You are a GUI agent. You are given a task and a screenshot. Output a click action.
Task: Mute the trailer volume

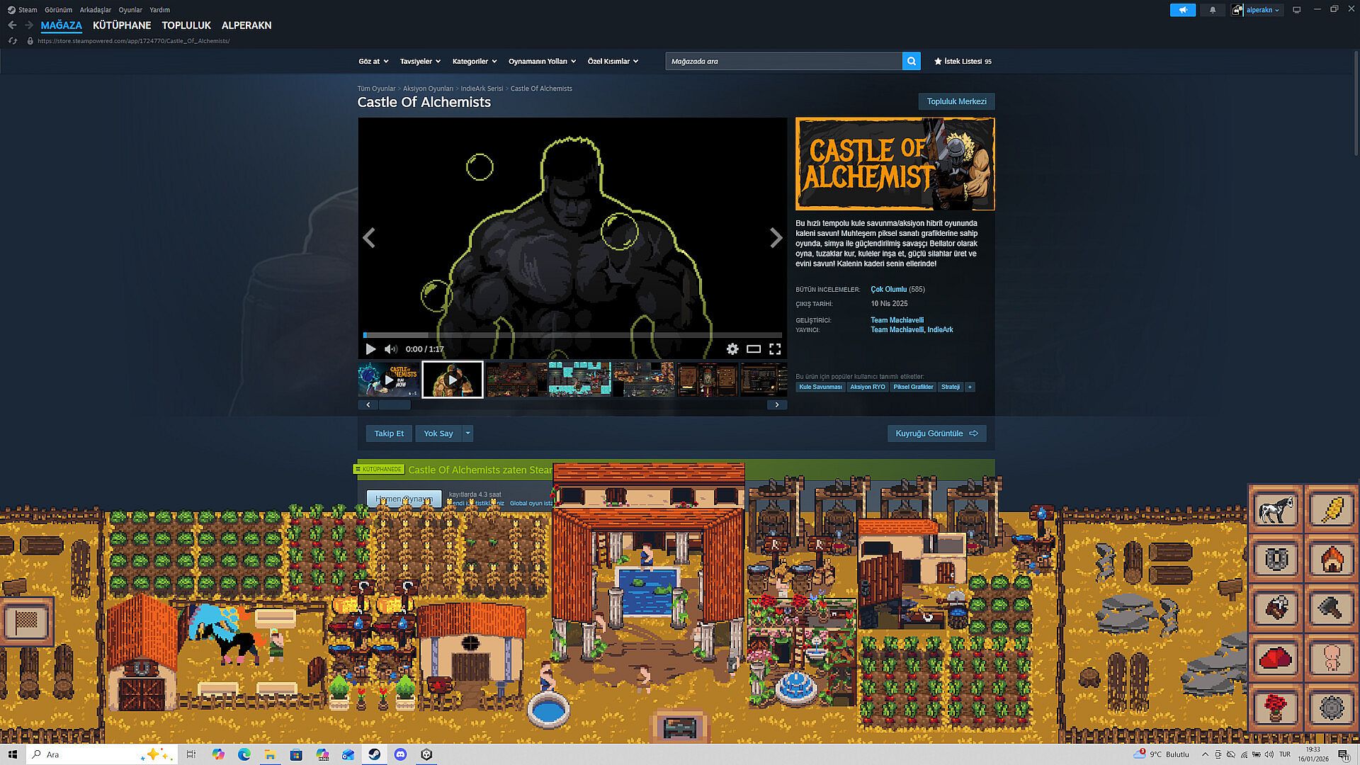point(390,348)
